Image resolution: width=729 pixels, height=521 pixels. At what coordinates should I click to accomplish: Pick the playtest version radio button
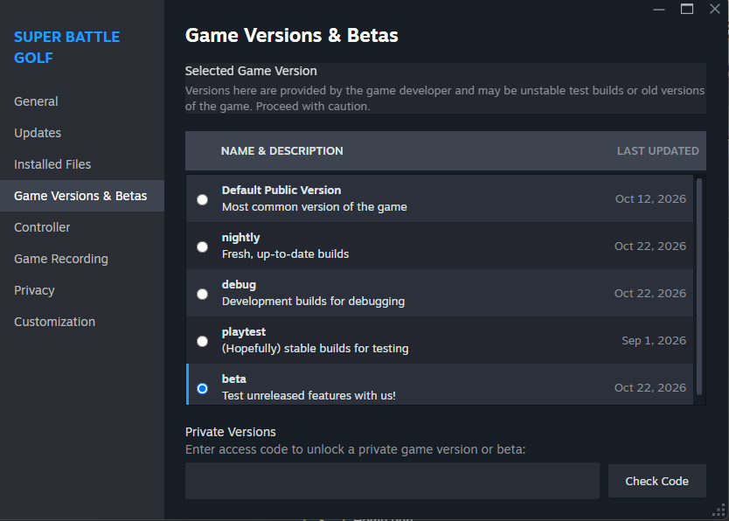202,342
